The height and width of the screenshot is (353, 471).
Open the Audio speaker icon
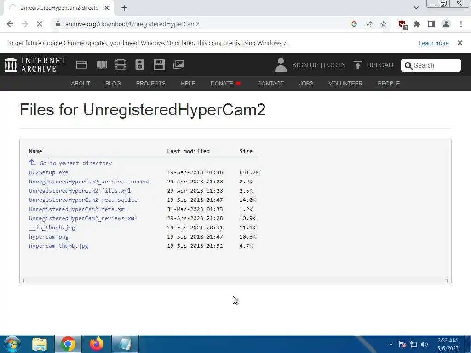pyautogui.click(x=140, y=65)
